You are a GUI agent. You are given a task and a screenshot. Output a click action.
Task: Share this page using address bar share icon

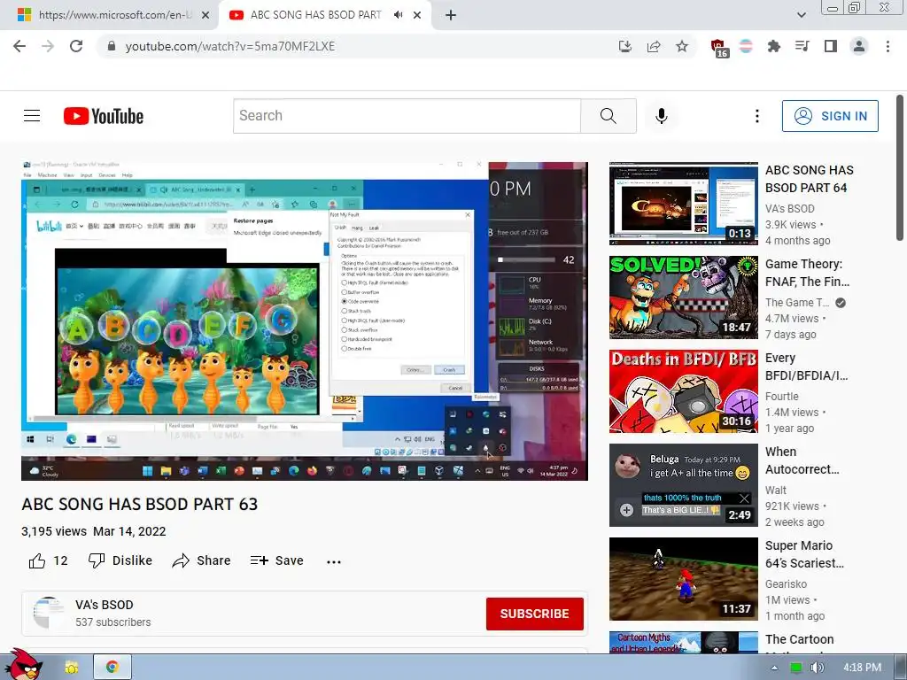coord(654,46)
